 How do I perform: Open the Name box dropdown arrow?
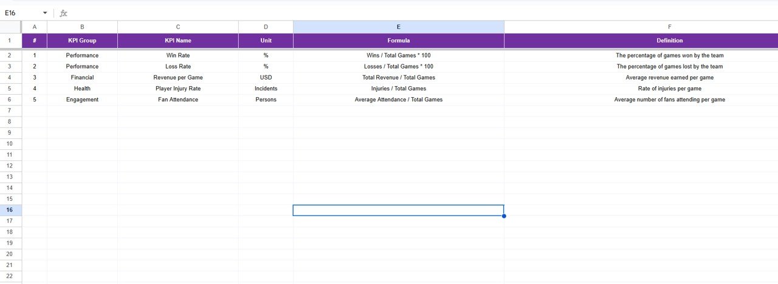pyautogui.click(x=45, y=13)
